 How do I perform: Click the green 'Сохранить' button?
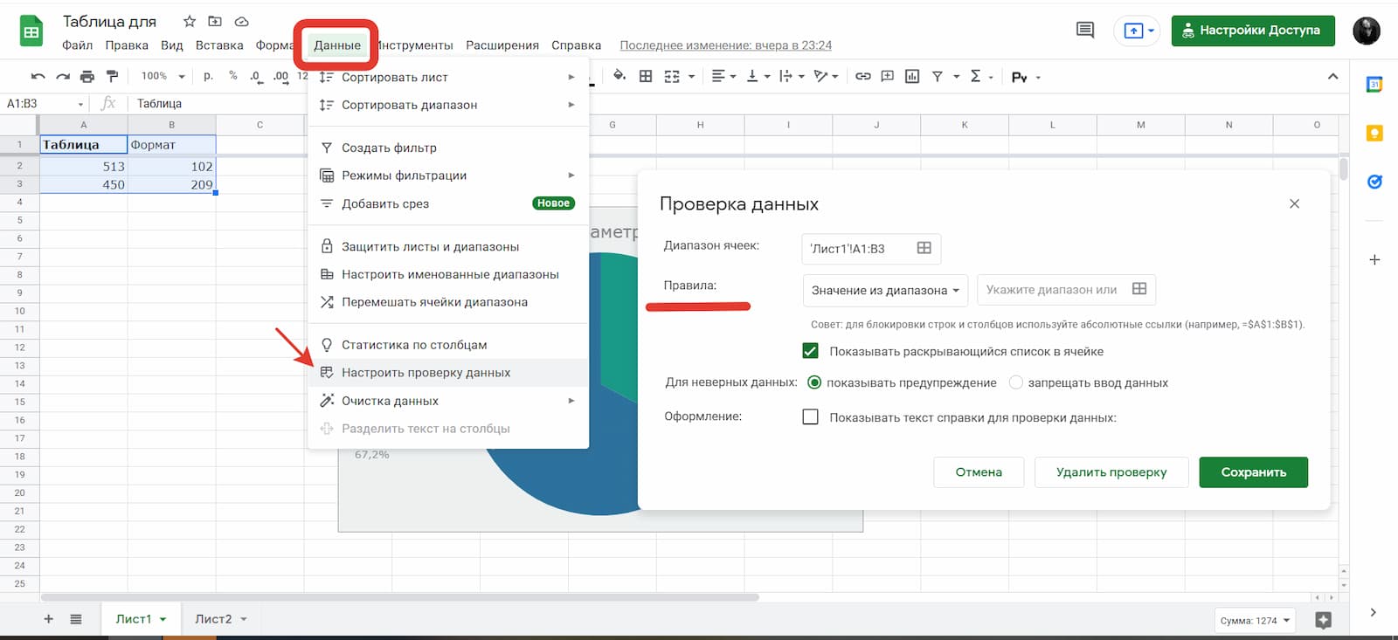[x=1253, y=472]
